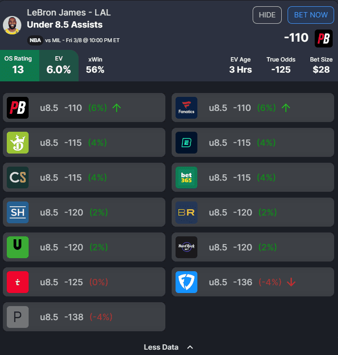Screen dimensions: 338x355
Task: Click the Fanatics sportsbook logo
Action: click(186, 108)
